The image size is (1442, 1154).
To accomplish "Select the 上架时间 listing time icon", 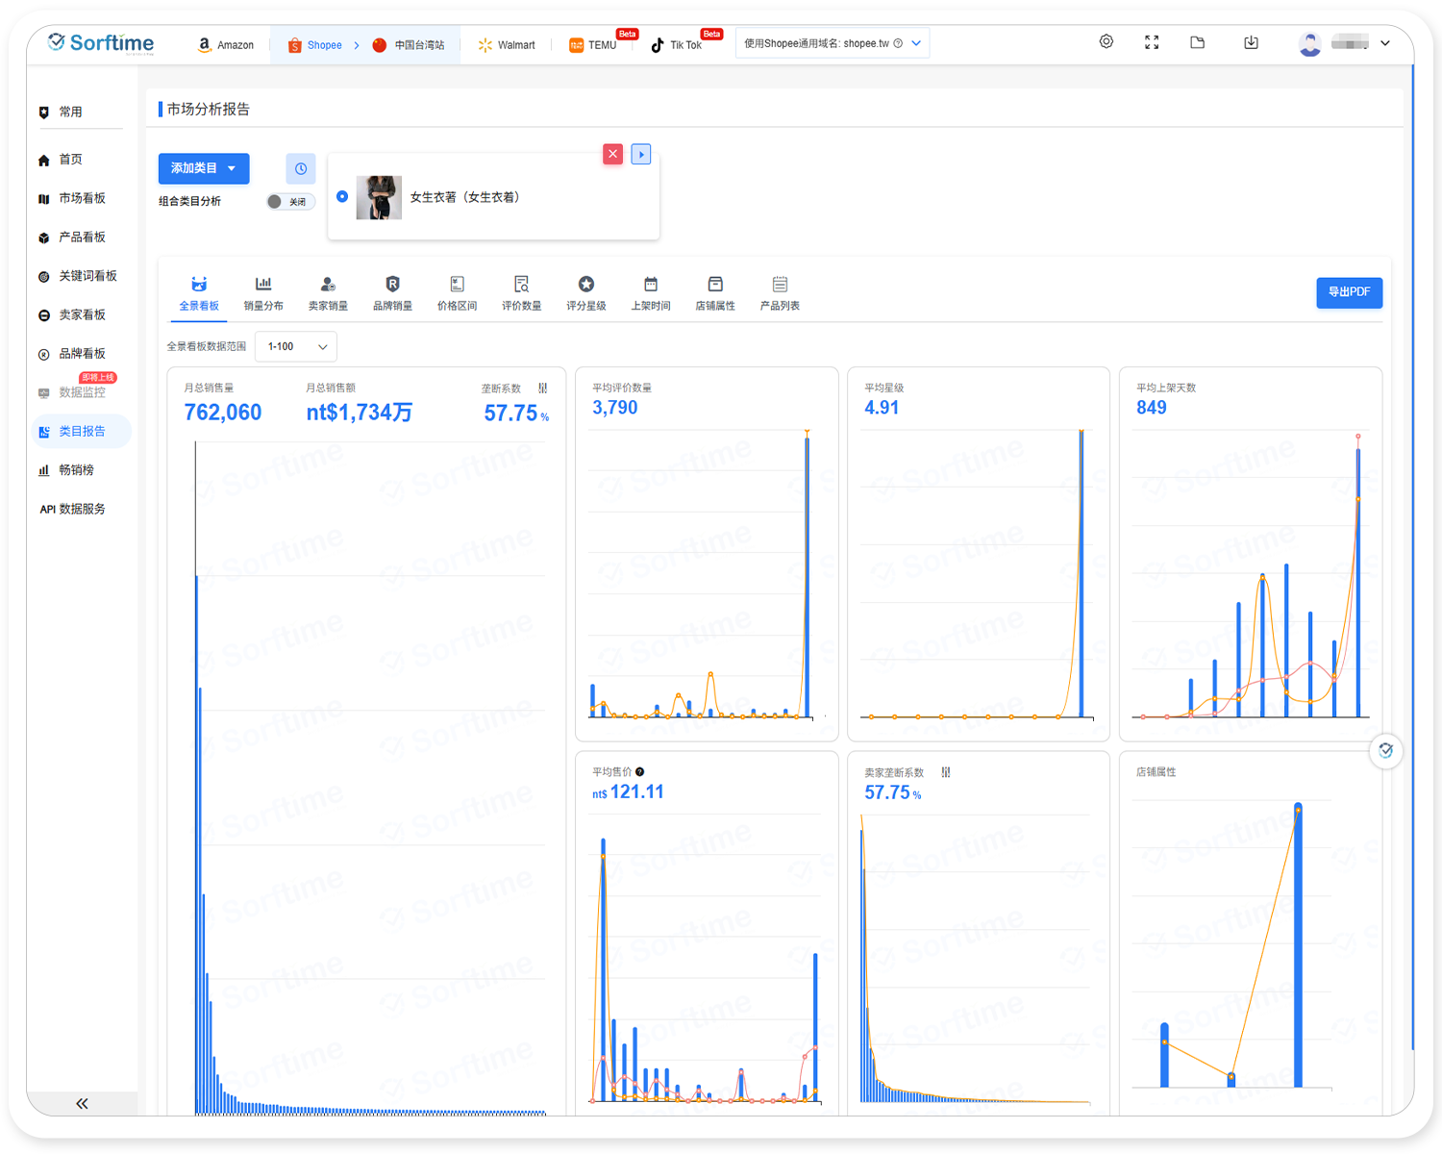I will coord(650,291).
